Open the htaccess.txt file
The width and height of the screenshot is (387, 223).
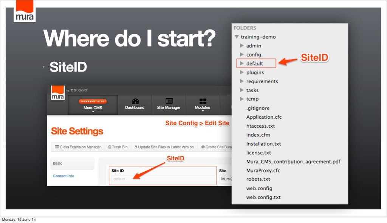[260, 126]
